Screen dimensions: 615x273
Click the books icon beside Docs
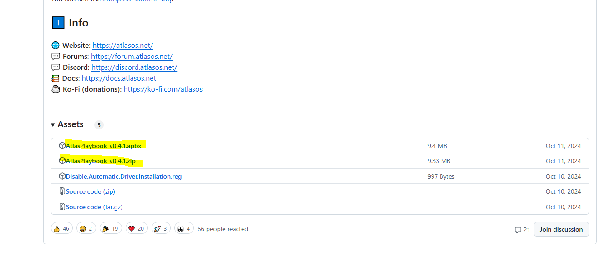click(56, 78)
